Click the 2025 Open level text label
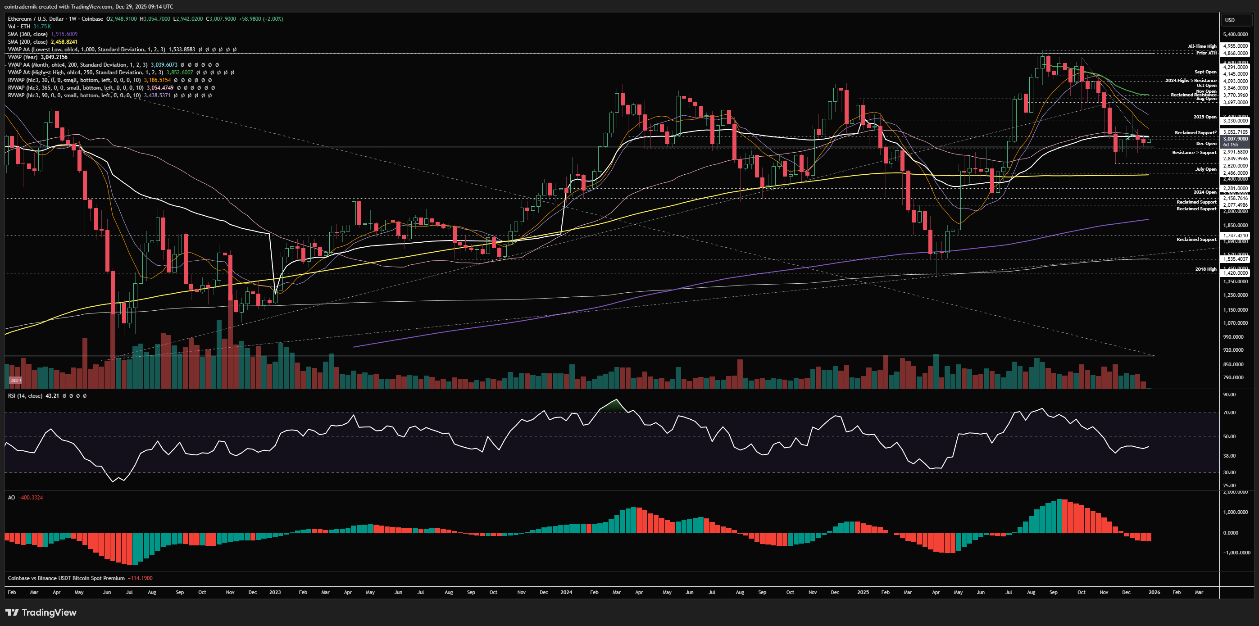 [1205, 117]
